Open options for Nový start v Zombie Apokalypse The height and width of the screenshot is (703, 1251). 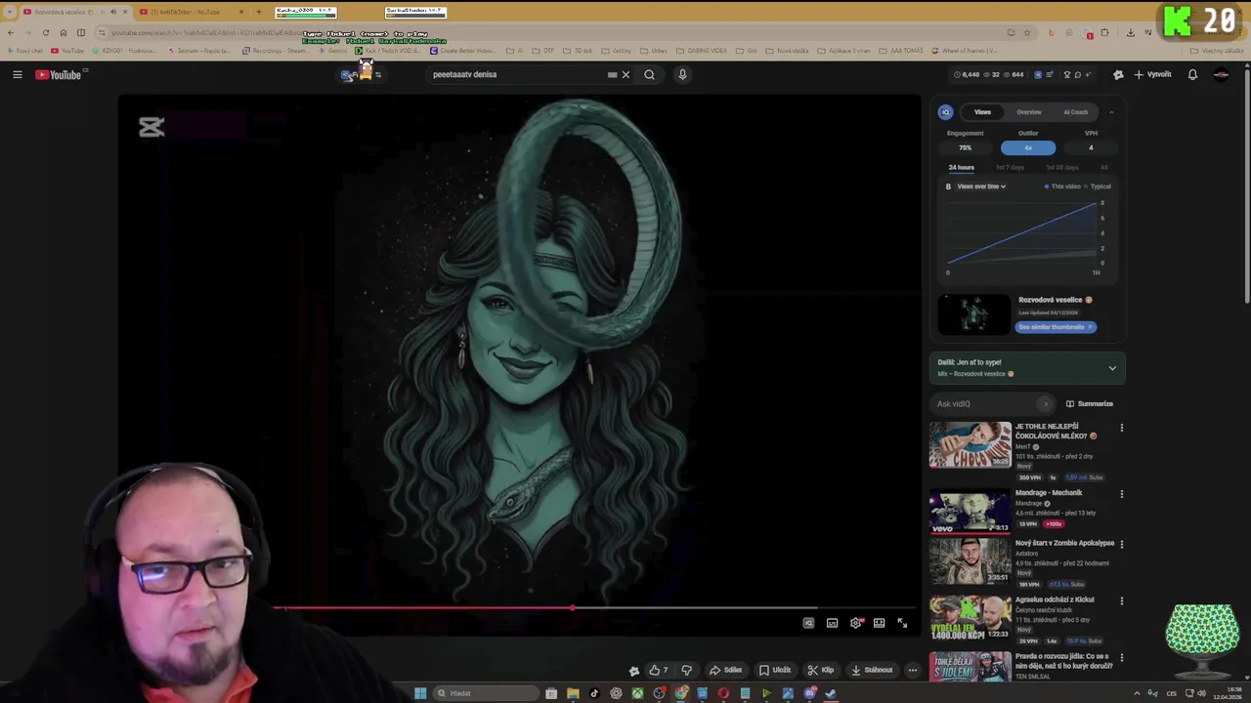[x=1121, y=544]
